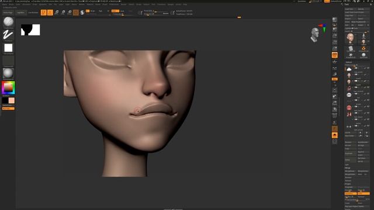Pick a color in the color picker square
374x210 pixels.
(8, 87)
